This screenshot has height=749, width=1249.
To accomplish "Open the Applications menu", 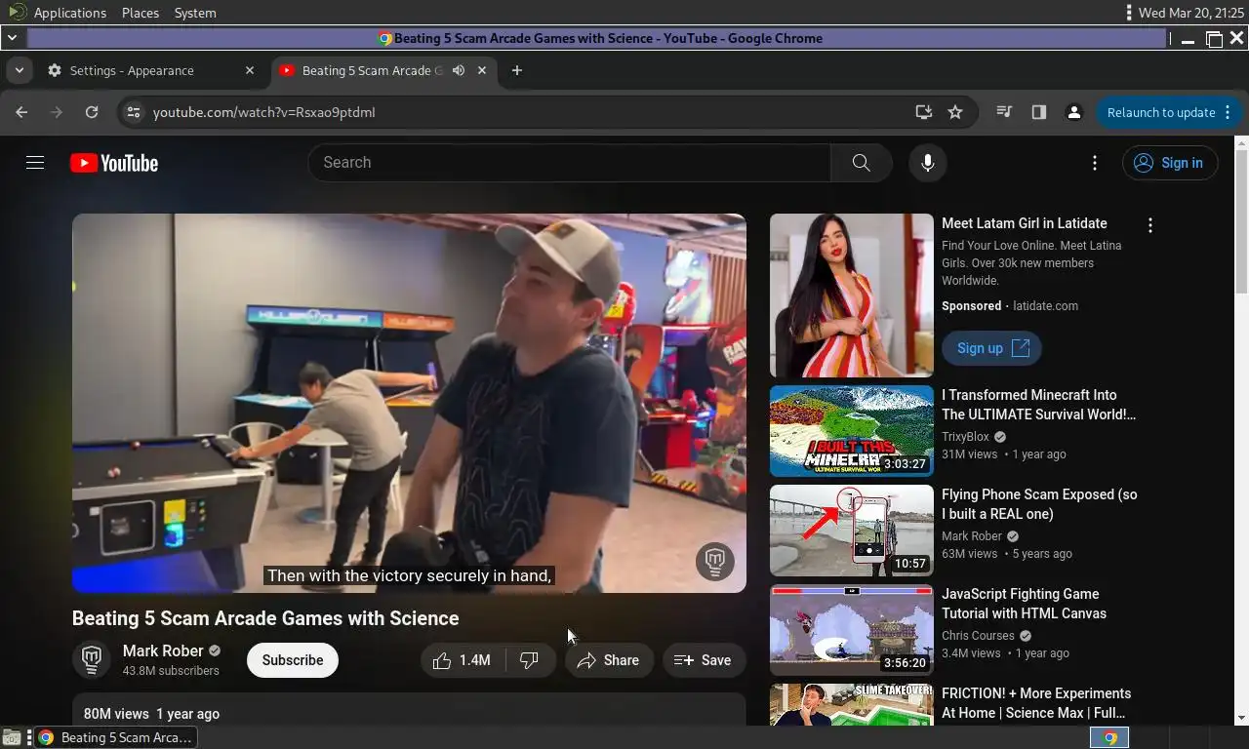I will click(69, 13).
